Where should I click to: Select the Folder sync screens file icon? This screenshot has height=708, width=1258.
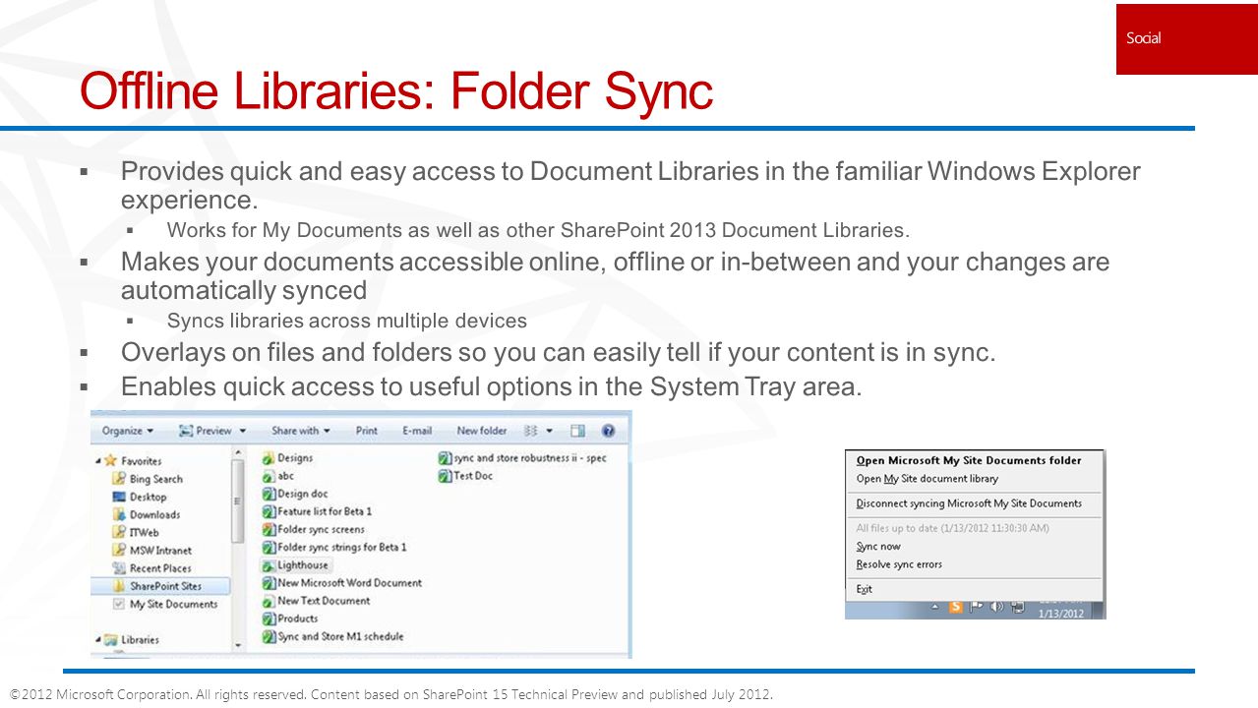tap(268, 529)
